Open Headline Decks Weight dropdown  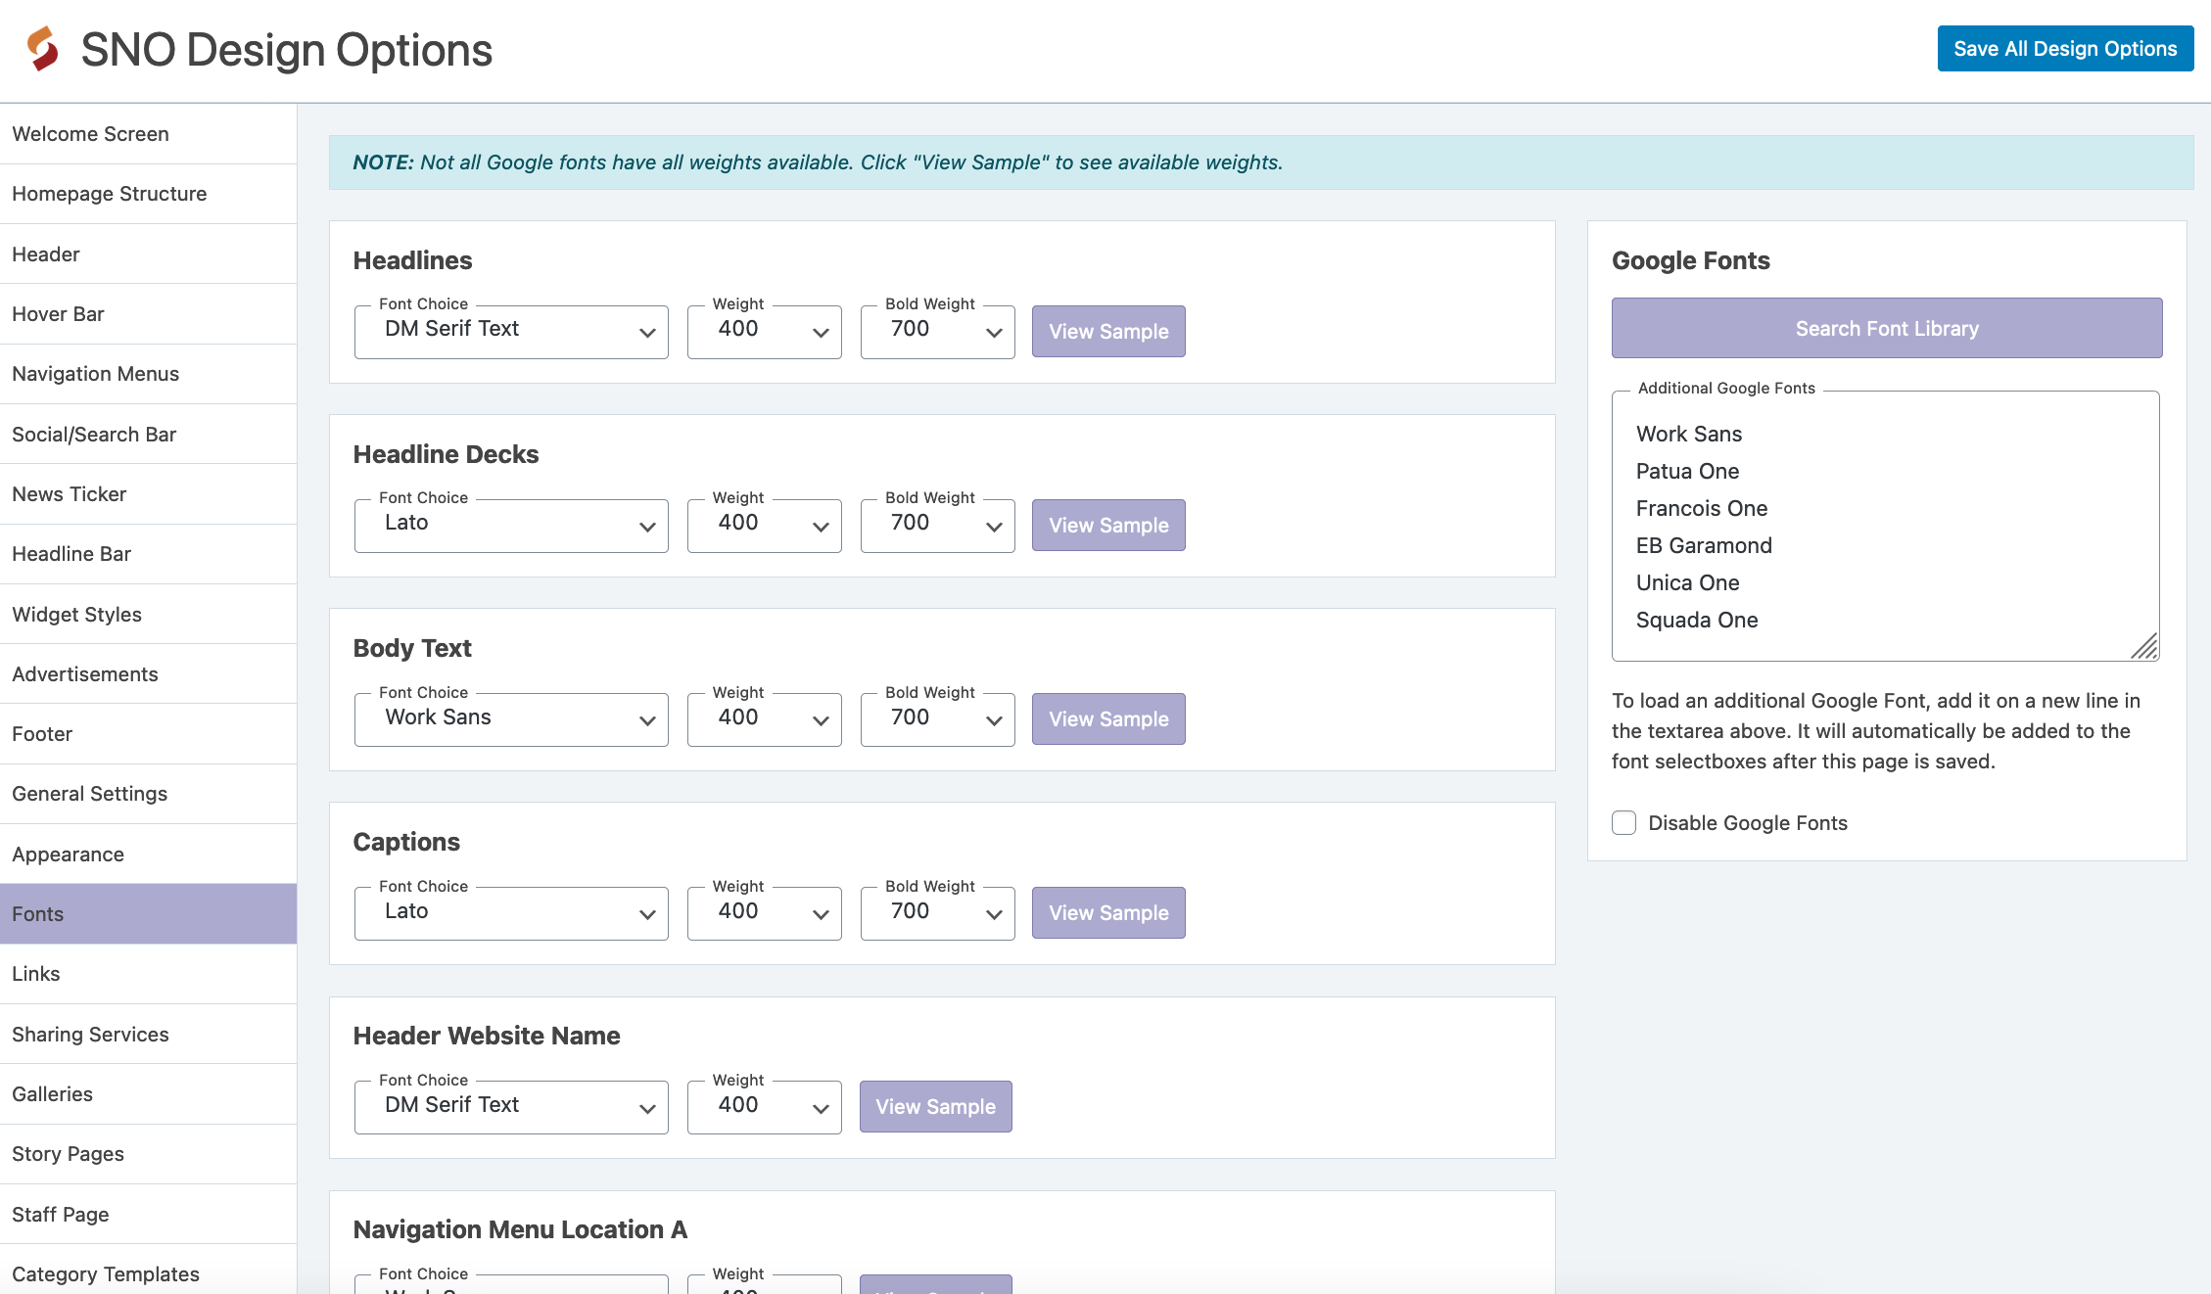pos(765,526)
